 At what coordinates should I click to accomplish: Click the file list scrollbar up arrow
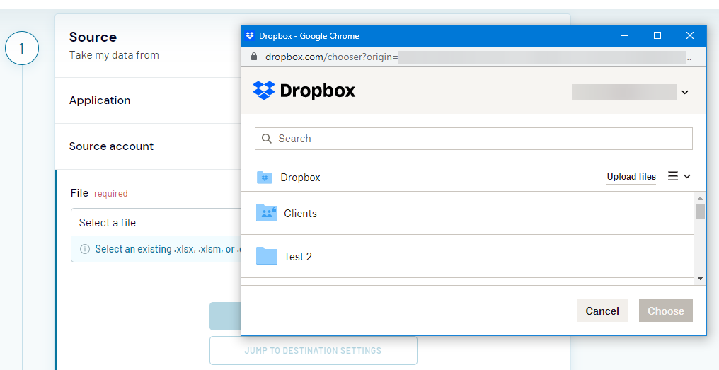click(700, 198)
